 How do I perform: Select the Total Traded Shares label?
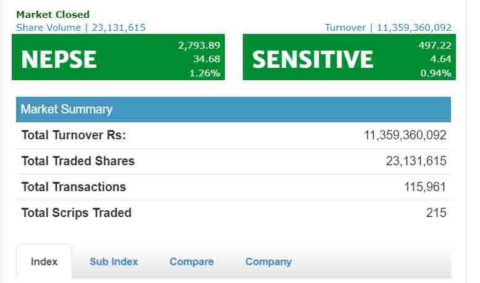click(78, 161)
